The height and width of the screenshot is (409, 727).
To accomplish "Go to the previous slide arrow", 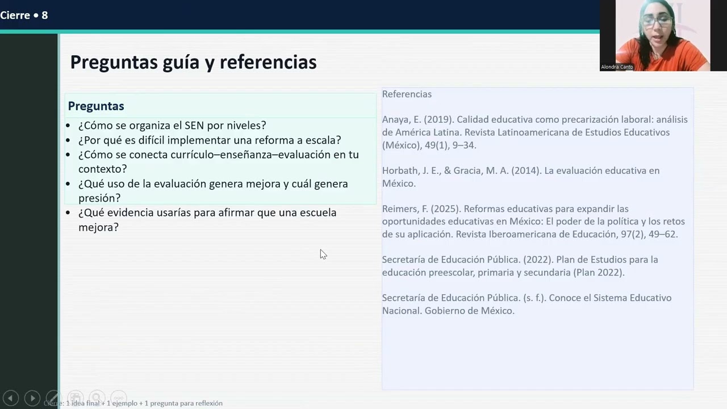I will click(x=11, y=398).
